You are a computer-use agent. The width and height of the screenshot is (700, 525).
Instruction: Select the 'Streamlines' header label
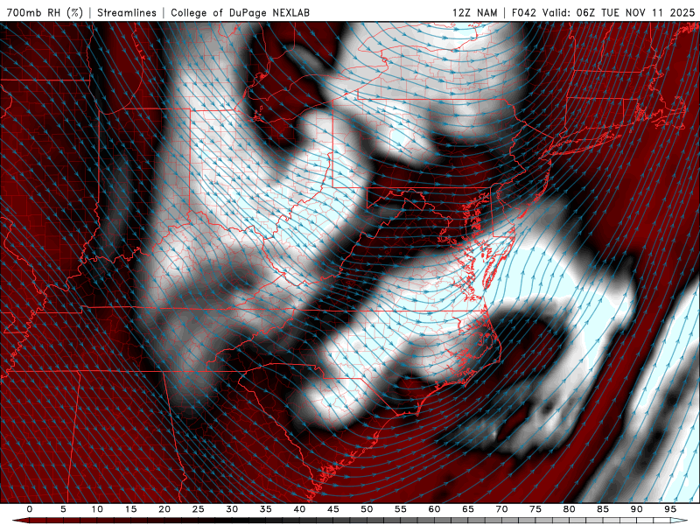pos(127,12)
